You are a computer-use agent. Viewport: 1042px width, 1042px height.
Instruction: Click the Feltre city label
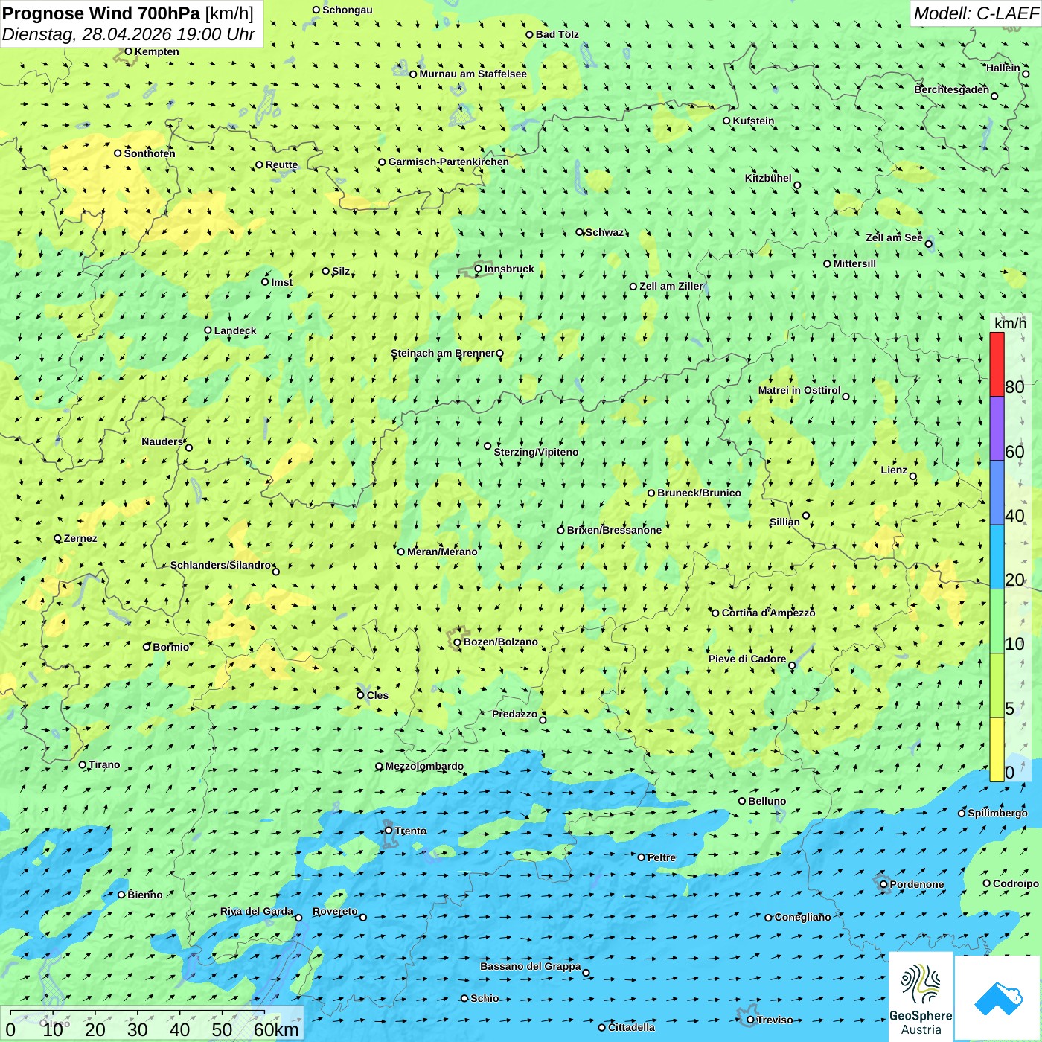(662, 857)
